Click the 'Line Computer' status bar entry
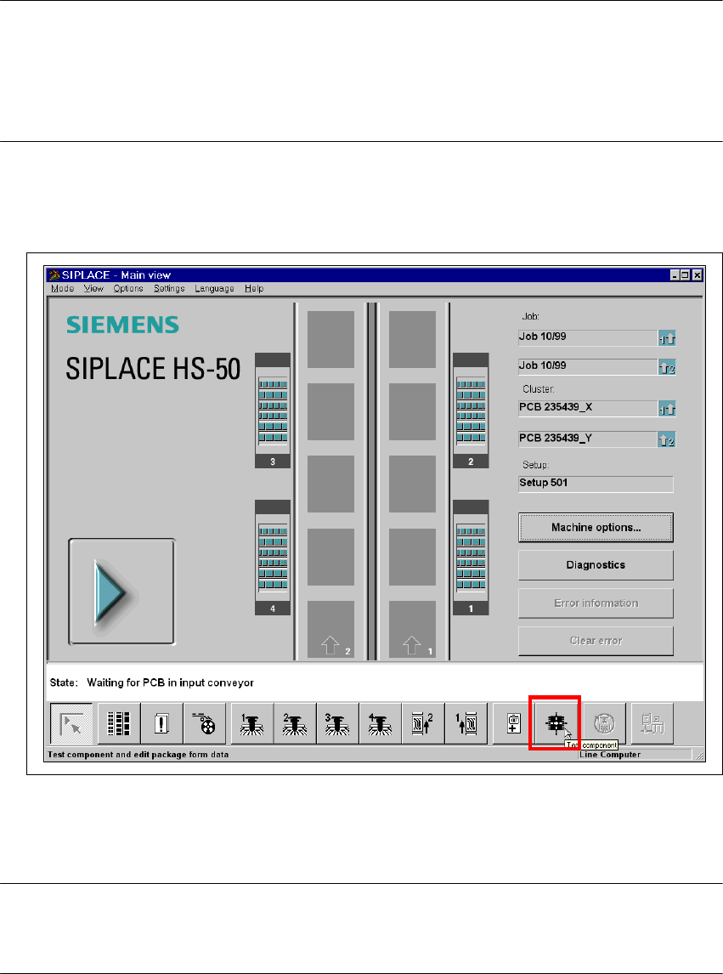This screenshot has height=974, width=723. (x=610, y=755)
